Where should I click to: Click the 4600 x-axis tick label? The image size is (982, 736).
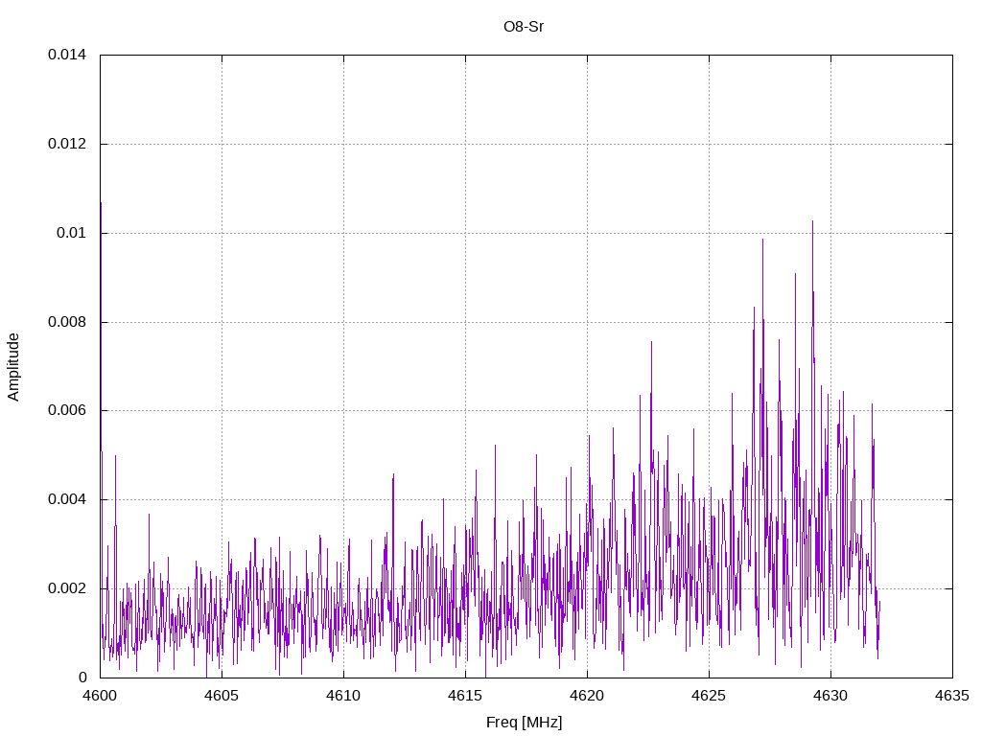(x=100, y=696)
